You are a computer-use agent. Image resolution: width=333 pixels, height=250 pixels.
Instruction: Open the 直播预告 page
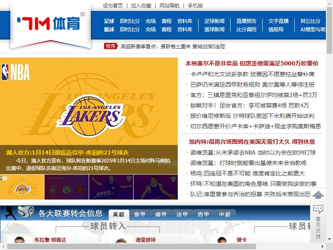point(246,21)
